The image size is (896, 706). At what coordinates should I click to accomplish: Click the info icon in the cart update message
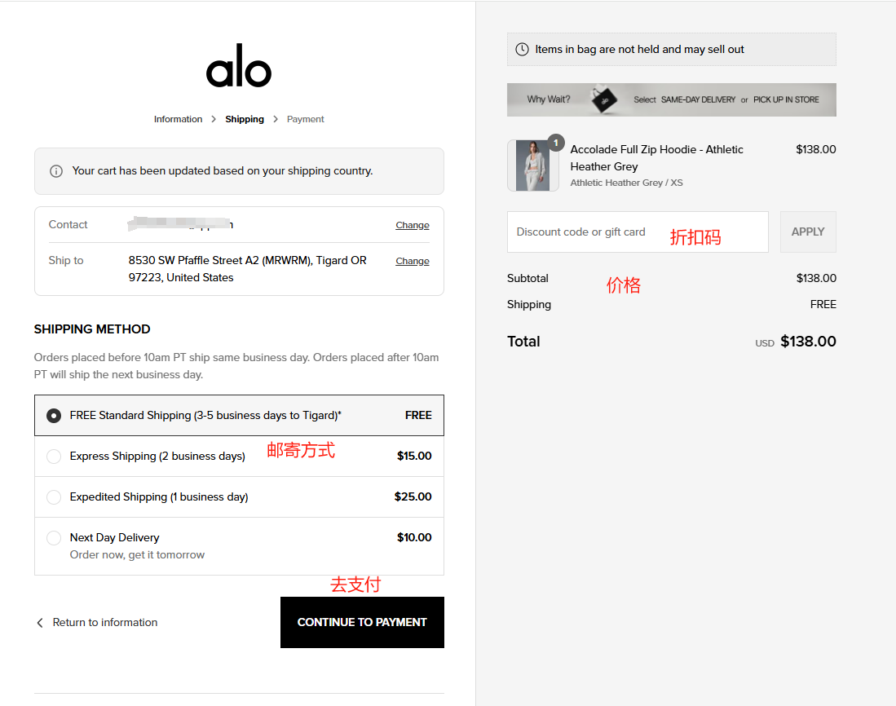click(55, 171)
